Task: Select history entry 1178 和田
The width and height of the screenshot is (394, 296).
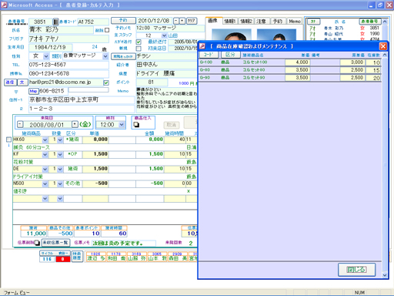Action: tap(116, 257)
